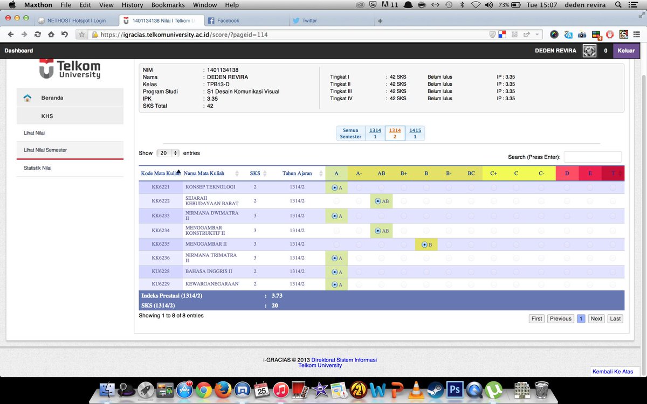Select A radio for NIRMANA DWIMATRA II
Screen dimensions: 647x404
point(335,215)
